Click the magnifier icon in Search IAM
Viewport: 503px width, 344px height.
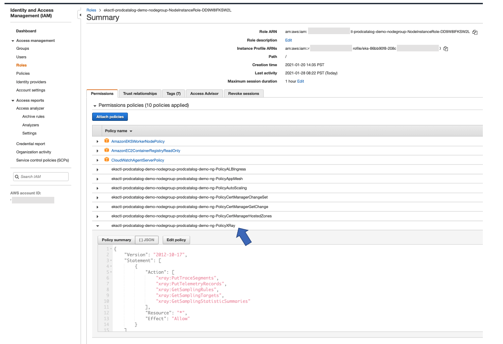(x=17, y=177)
